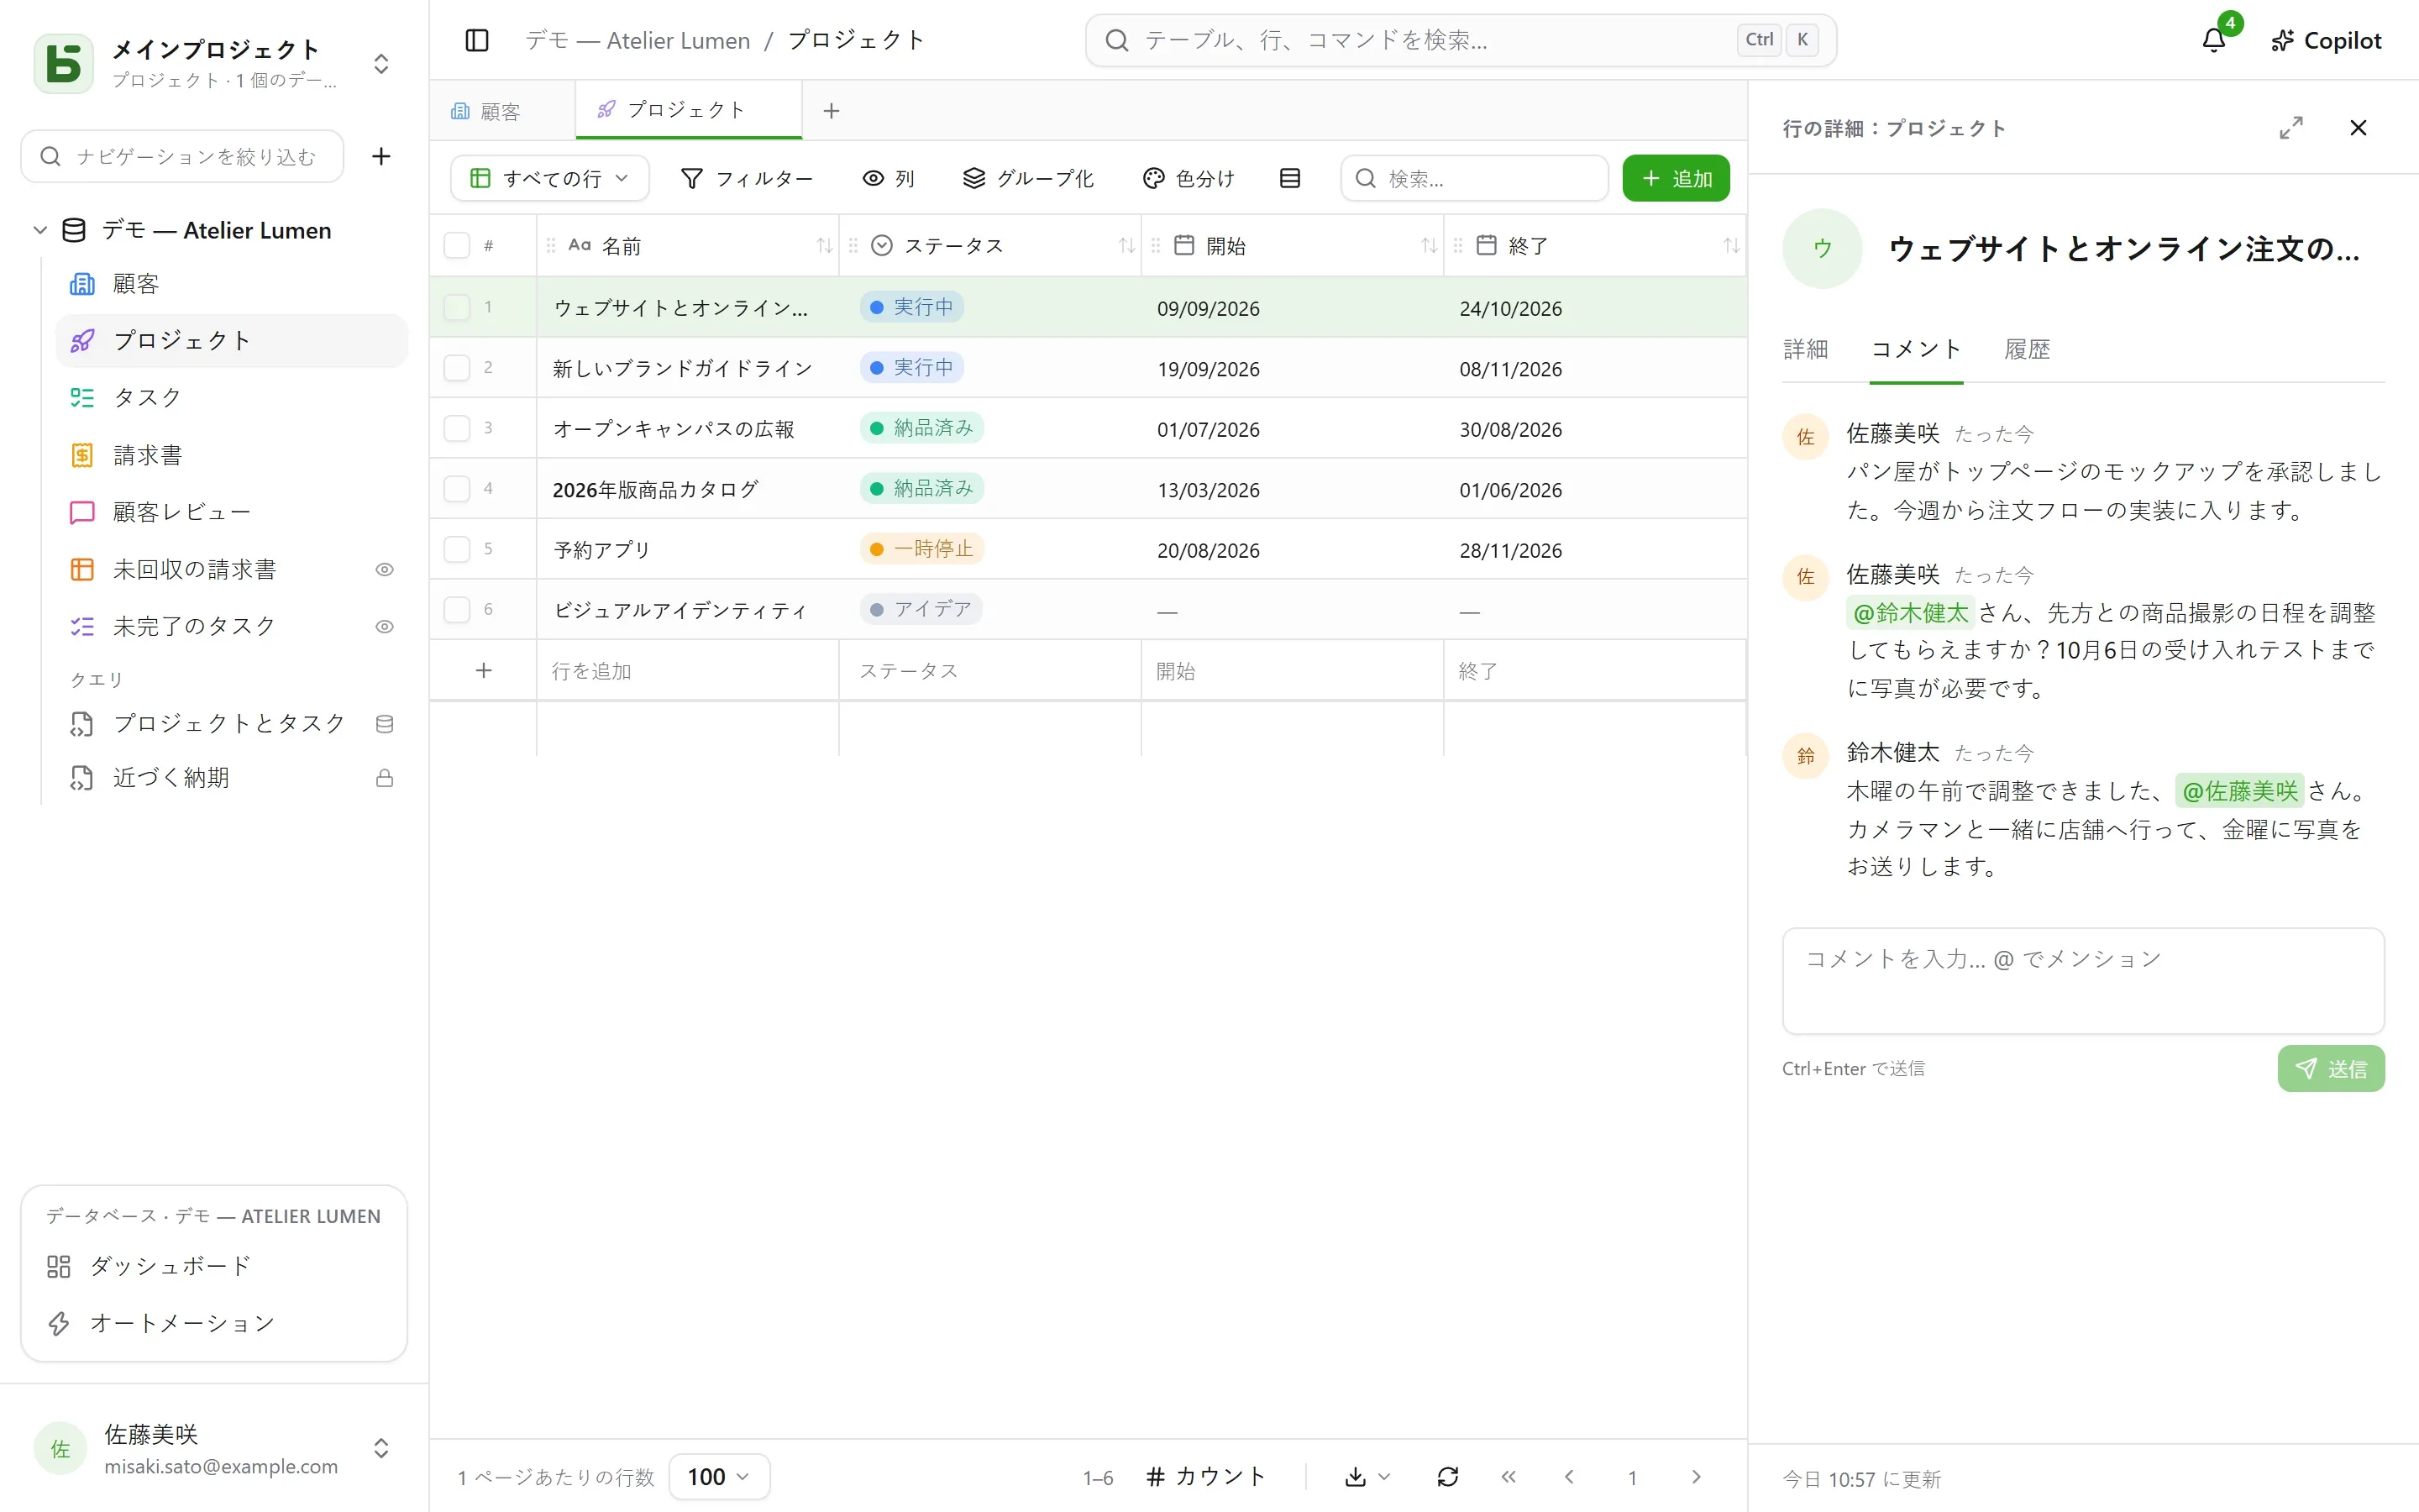The image size is (2419, 1512).
Task: Click the green 追加 button
Action: 1677,178
